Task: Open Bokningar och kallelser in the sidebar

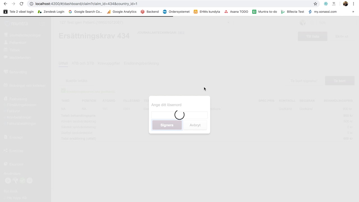Action: coord(25,86)
